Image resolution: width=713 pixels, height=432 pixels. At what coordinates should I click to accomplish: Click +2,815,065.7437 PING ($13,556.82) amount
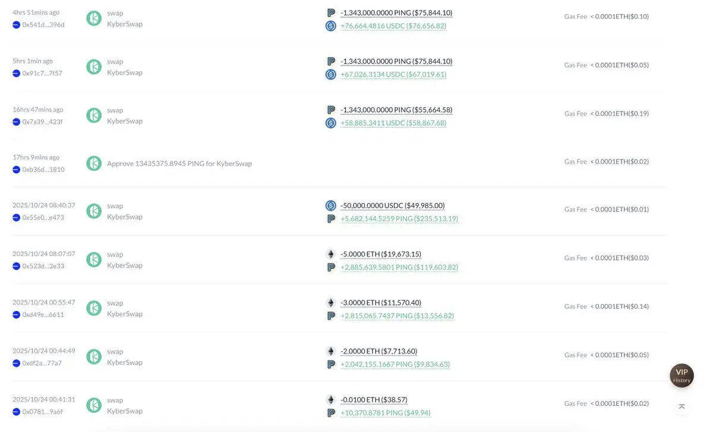tap(397, 316)
